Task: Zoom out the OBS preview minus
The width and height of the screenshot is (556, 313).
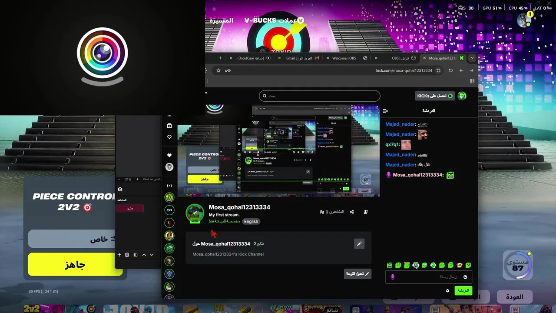Action: (x=119, y=179)
